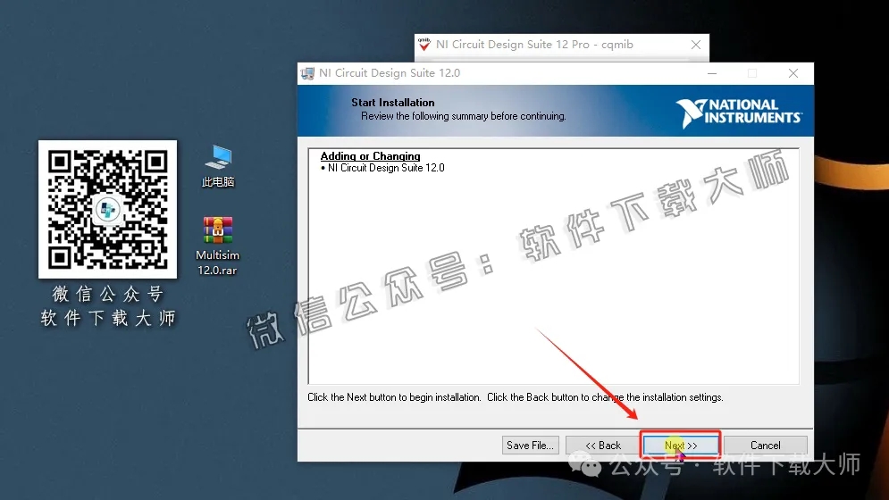Click the installer icon in the title bar
Image resolution: width=889 pixels, height=500 pixels.
[308, 73]
